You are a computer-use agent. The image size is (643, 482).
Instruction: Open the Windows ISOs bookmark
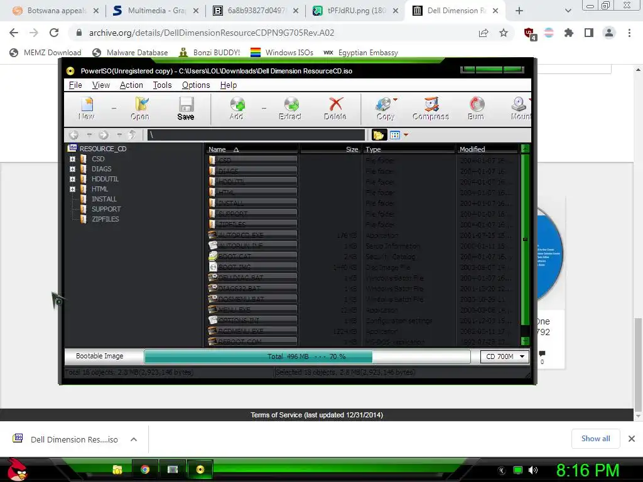tap(282, 53)
